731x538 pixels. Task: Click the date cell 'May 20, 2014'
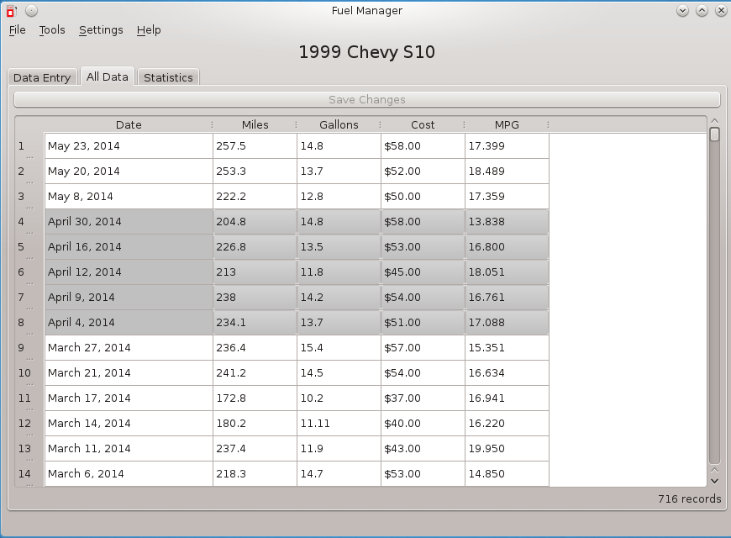point(129,171)
